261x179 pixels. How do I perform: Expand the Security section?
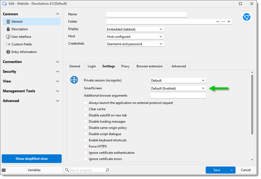pyautogui.click(x=58, y=72)
